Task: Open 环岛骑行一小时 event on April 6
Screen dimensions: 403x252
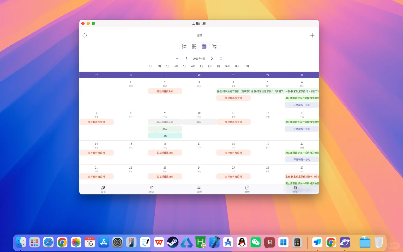Action: [x=302, y=105]
